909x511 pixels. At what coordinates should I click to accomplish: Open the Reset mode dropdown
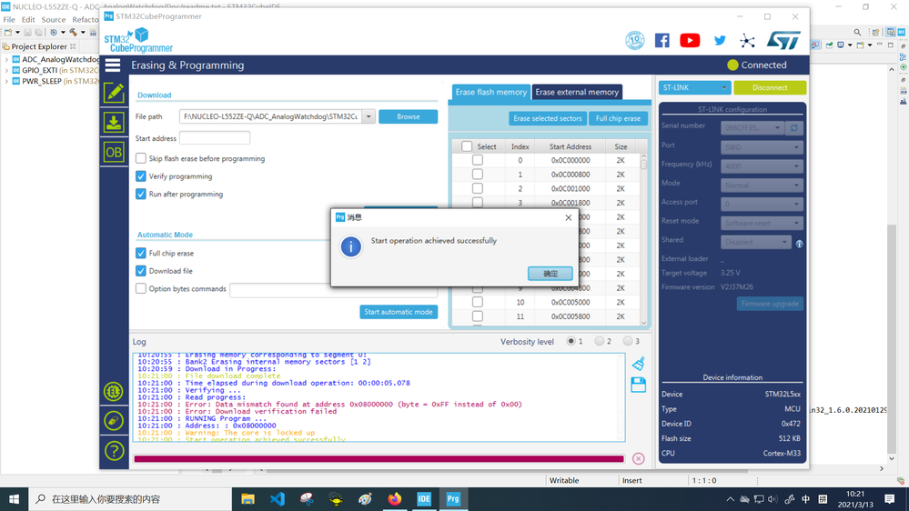762,223
